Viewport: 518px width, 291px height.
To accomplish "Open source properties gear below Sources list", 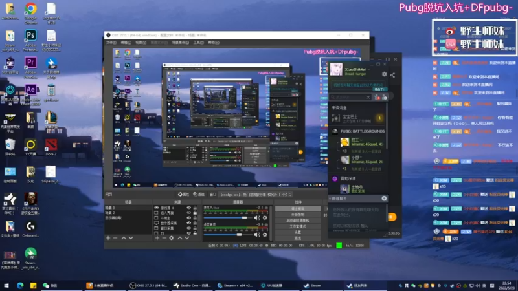I will click(x=171, y=238).
